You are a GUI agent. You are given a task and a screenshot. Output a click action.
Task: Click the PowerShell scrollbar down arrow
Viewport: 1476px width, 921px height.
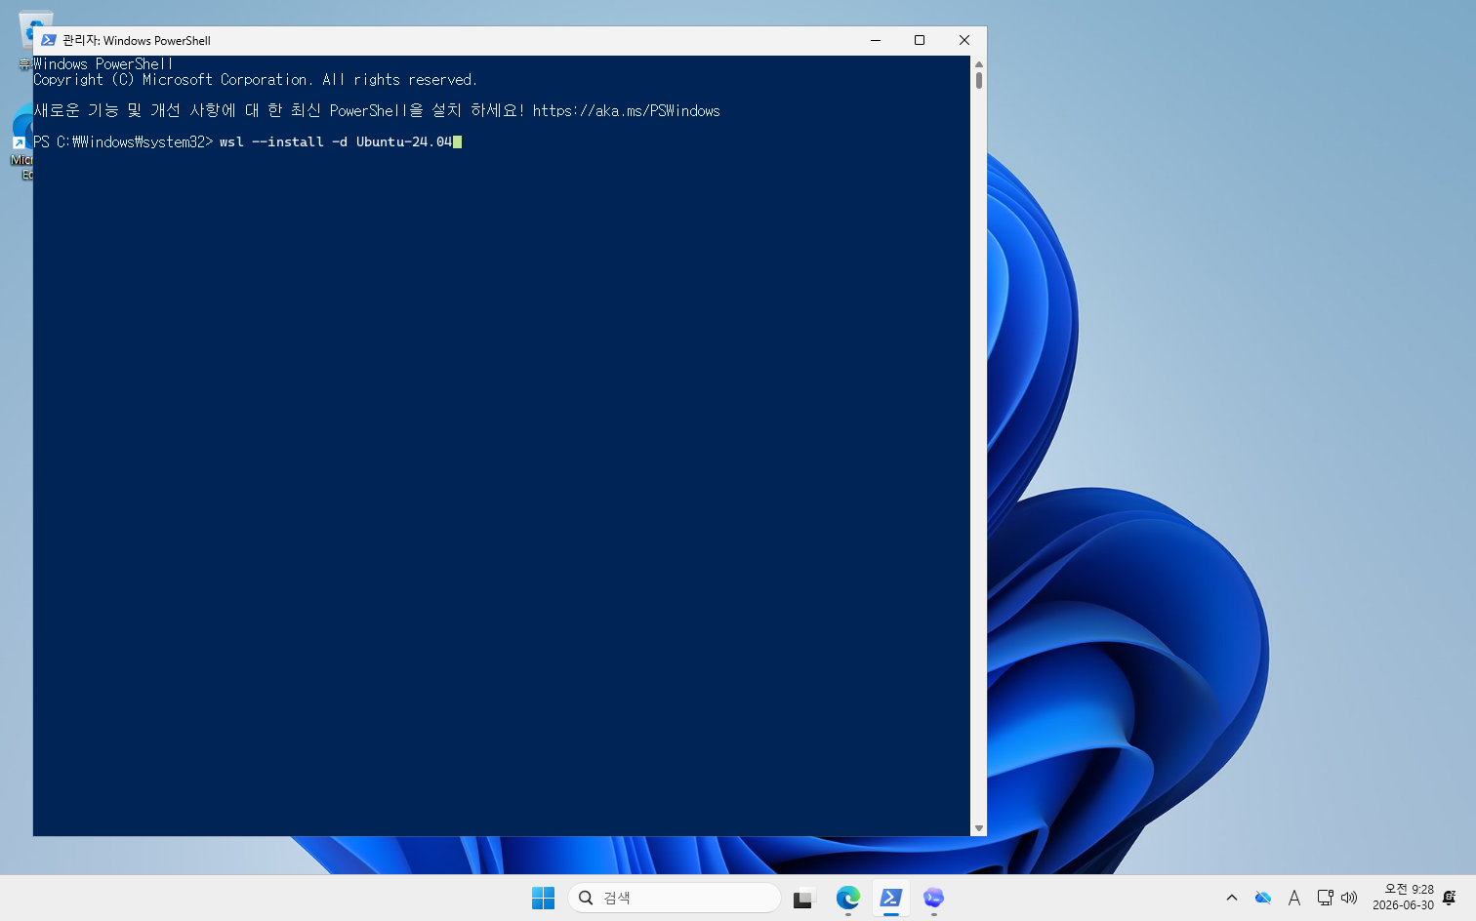click(x=978, y=828)
